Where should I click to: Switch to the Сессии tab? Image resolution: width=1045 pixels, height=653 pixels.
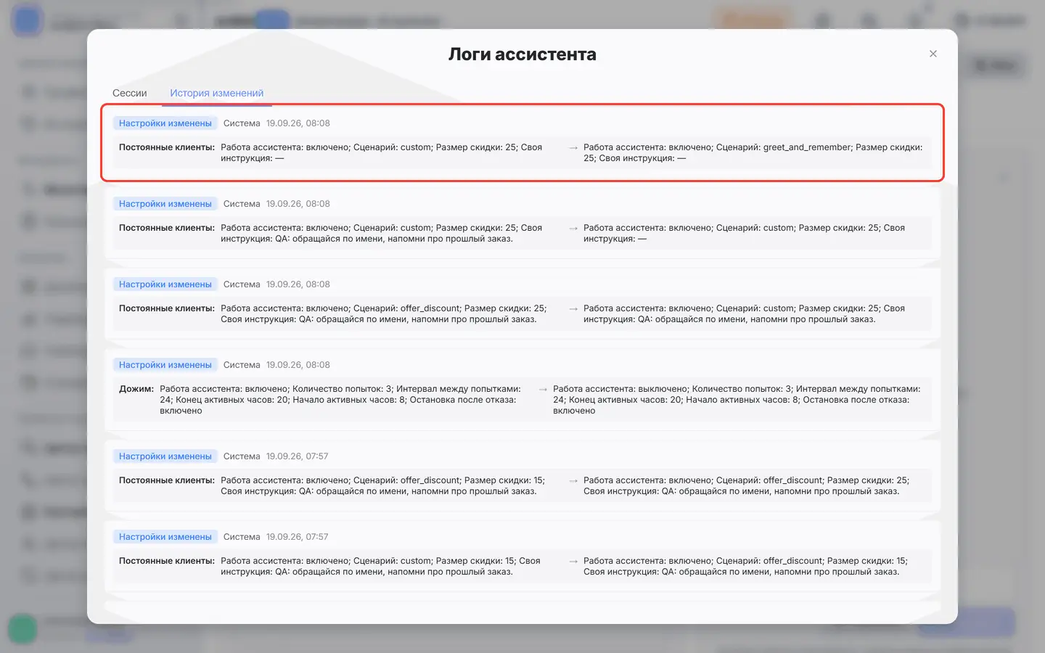pos(130,93)
